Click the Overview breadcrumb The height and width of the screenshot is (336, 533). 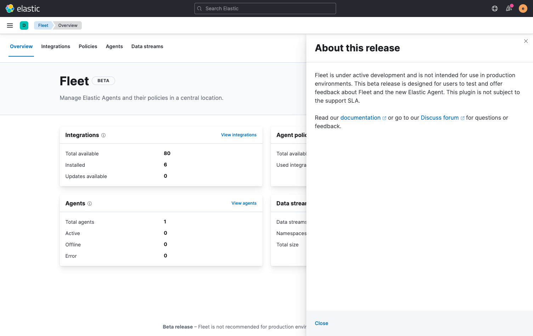tap(68, 25)
